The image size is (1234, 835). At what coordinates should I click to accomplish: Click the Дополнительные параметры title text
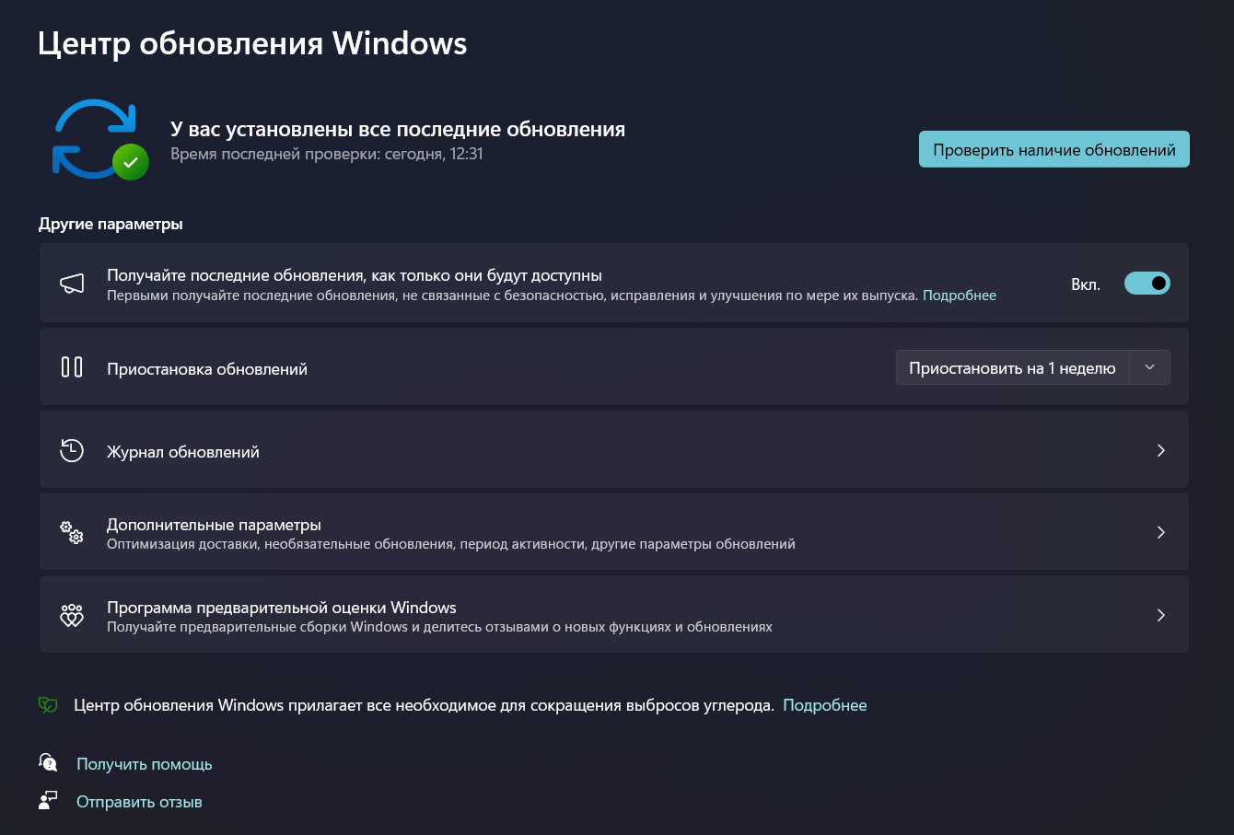click(x=214, y=525)
